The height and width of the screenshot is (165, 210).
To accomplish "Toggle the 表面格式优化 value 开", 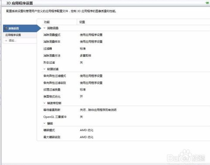I will 81,96.
